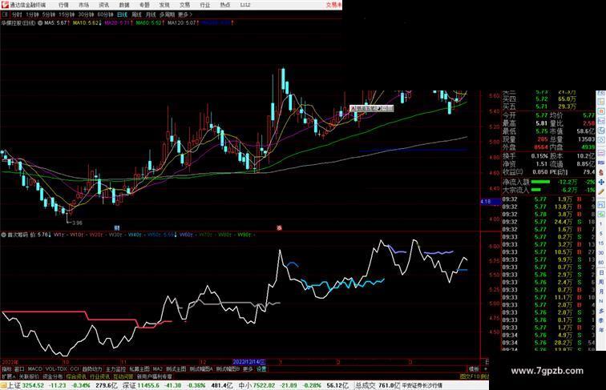The image size is (606, 390).
Task: Select the 日线 daily chart tab
Action: (x=122, y=14)
